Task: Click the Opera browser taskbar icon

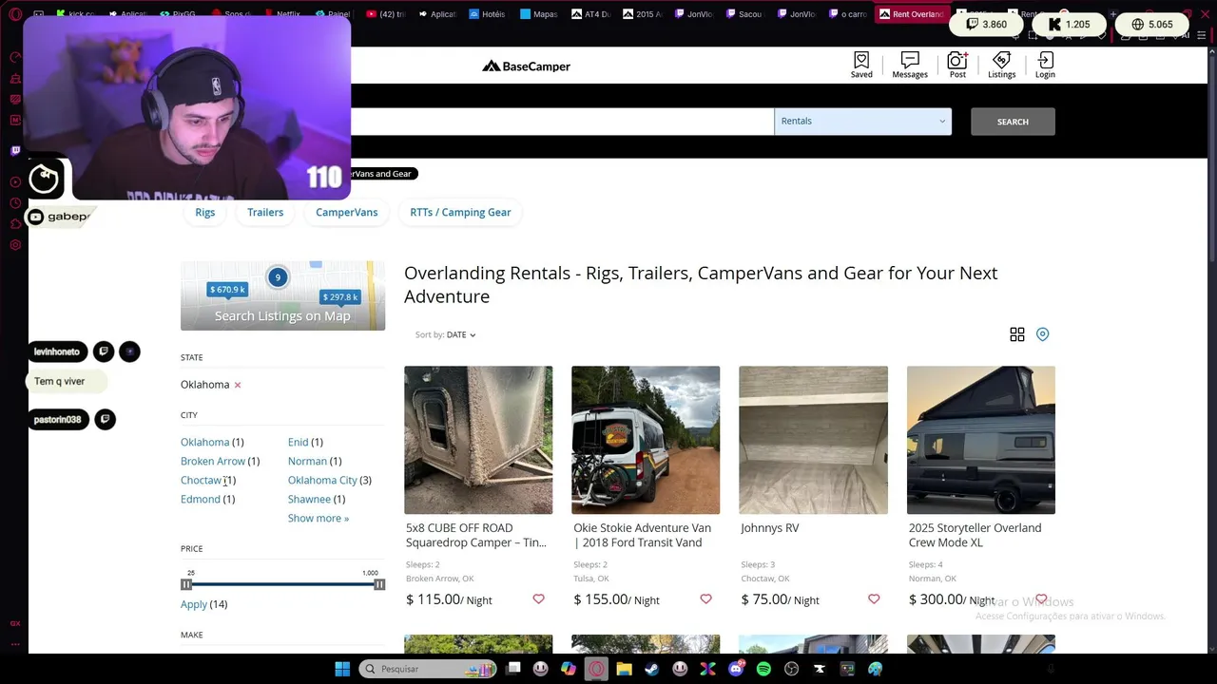Action: [596, 669]
